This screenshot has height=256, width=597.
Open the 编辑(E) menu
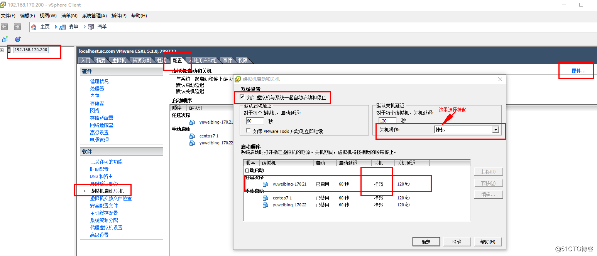coord(27,16)
